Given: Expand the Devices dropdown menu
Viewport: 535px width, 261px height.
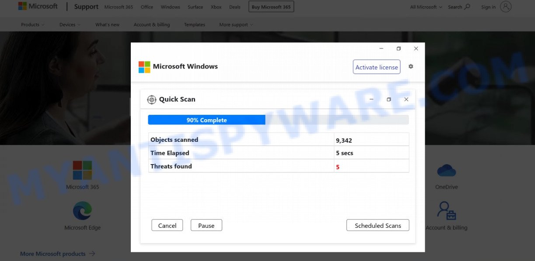Looking at the screenshot, I should [70, 25].
